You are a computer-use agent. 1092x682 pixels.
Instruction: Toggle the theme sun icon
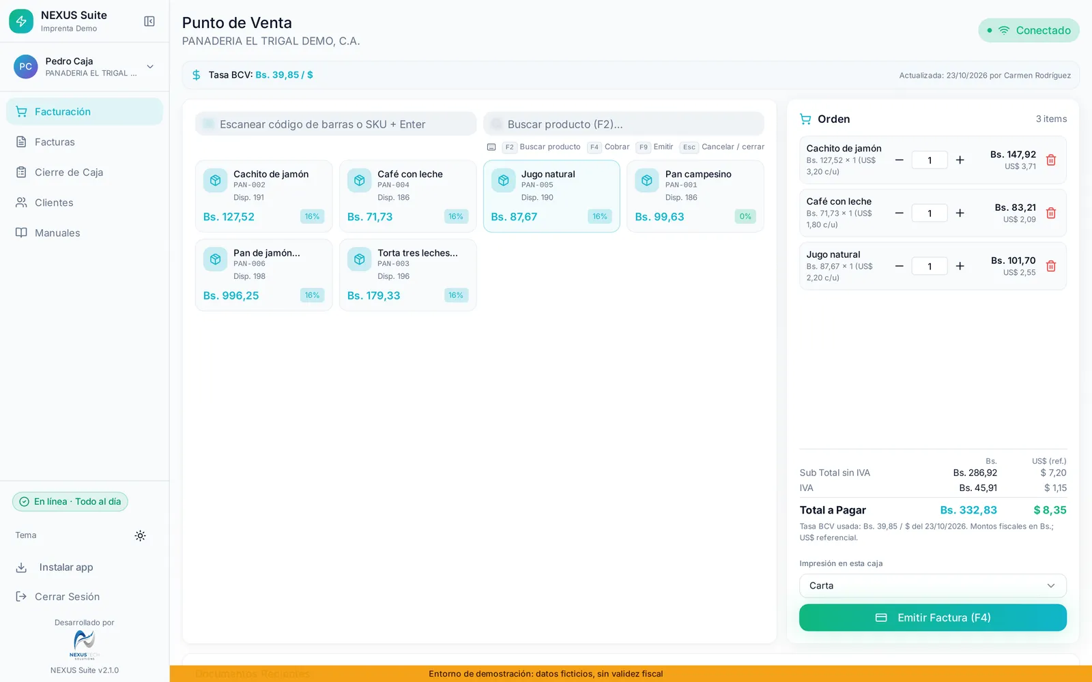[x=140, y=535]
